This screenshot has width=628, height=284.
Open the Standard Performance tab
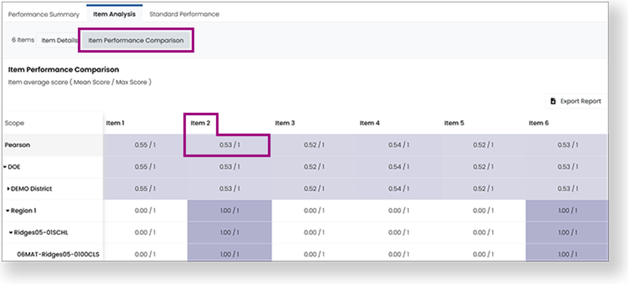tap(184, 14)
